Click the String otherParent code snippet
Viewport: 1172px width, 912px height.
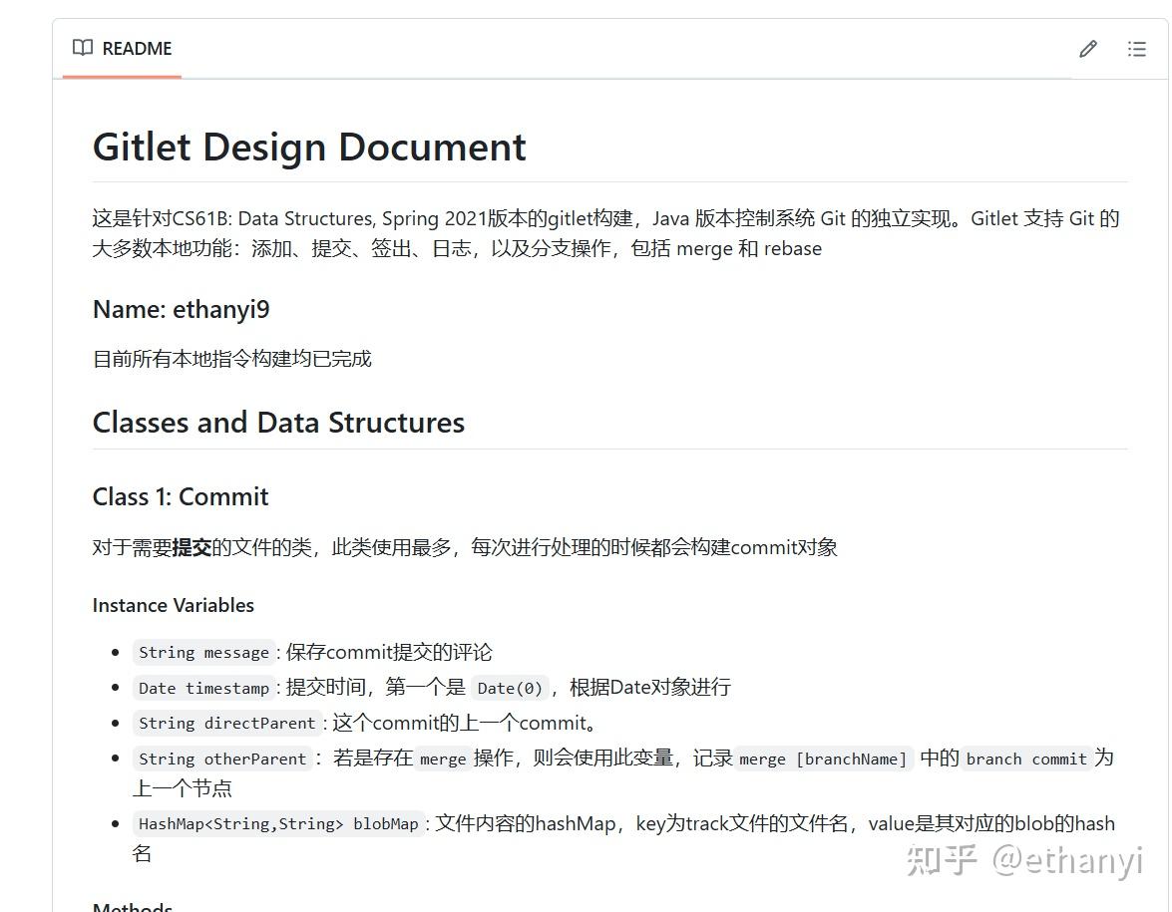pyautogui.click(x=222, y=759)
